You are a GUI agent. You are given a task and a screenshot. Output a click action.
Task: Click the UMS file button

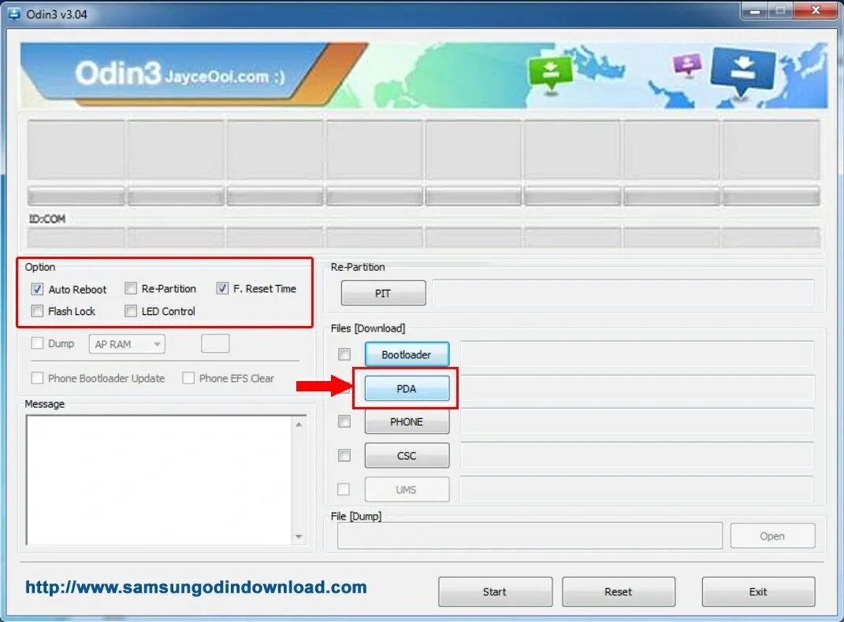pos(407,490)
